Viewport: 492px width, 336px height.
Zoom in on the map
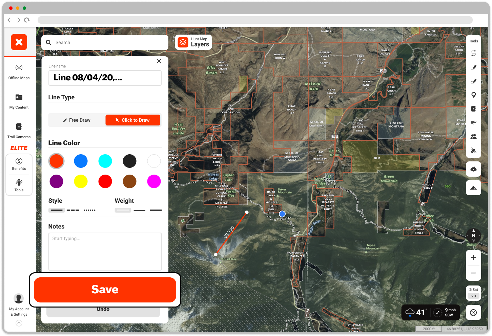pyautogui.click(x=473, y=258)
